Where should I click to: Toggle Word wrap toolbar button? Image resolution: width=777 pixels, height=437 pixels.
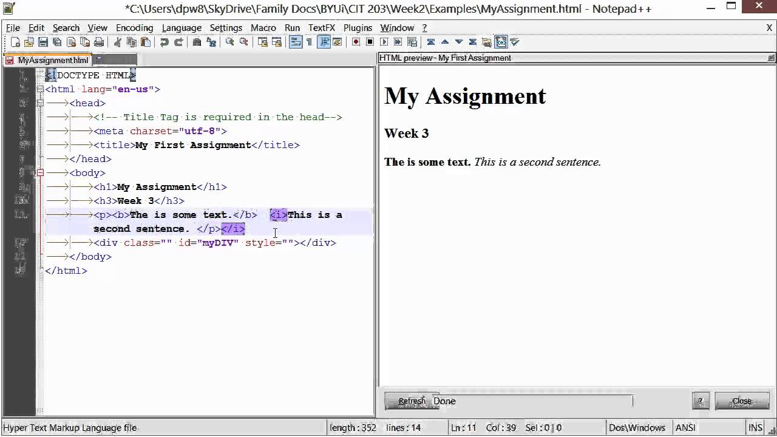(296, 42)
